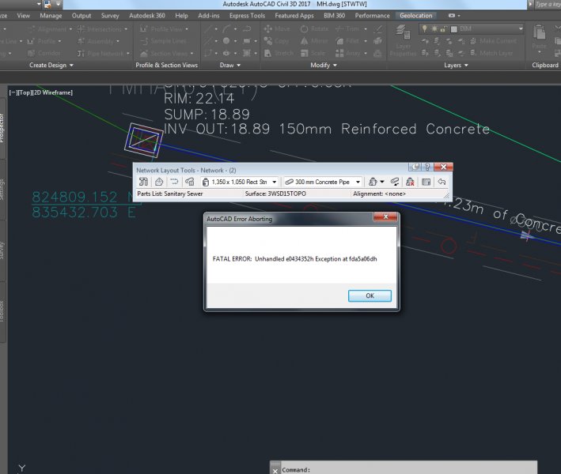Click the Pipe Network tool
561x474 pixels.
(x=103, y=53)
